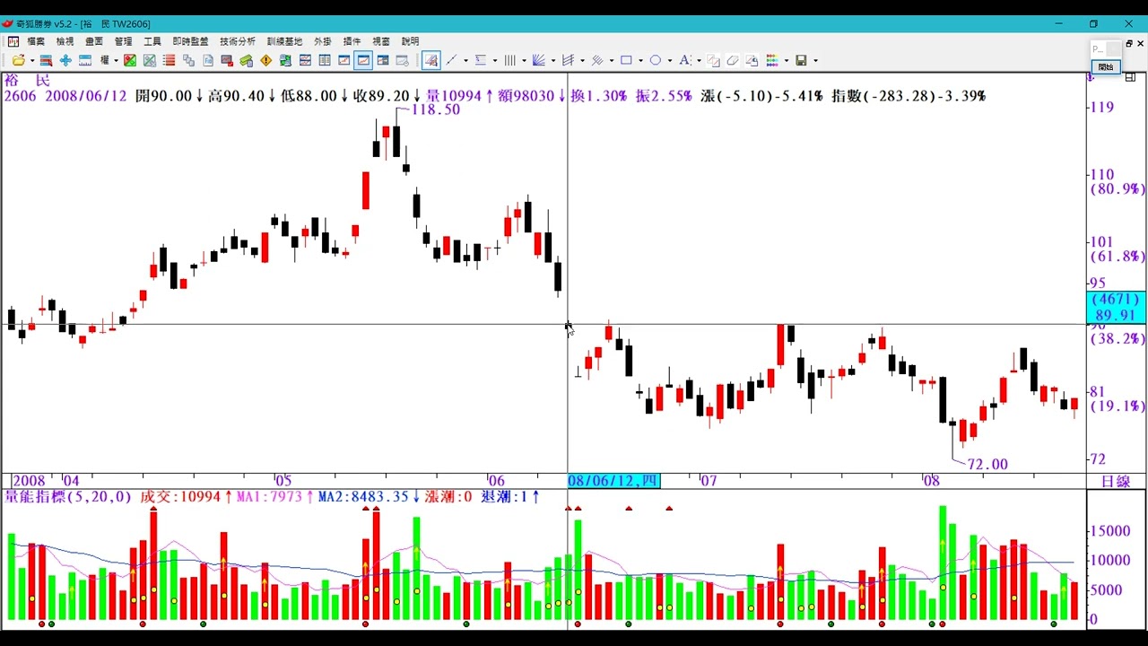Restore the inner chart window
Viewport: 1148px width, 646px height.
point(1129,42)
